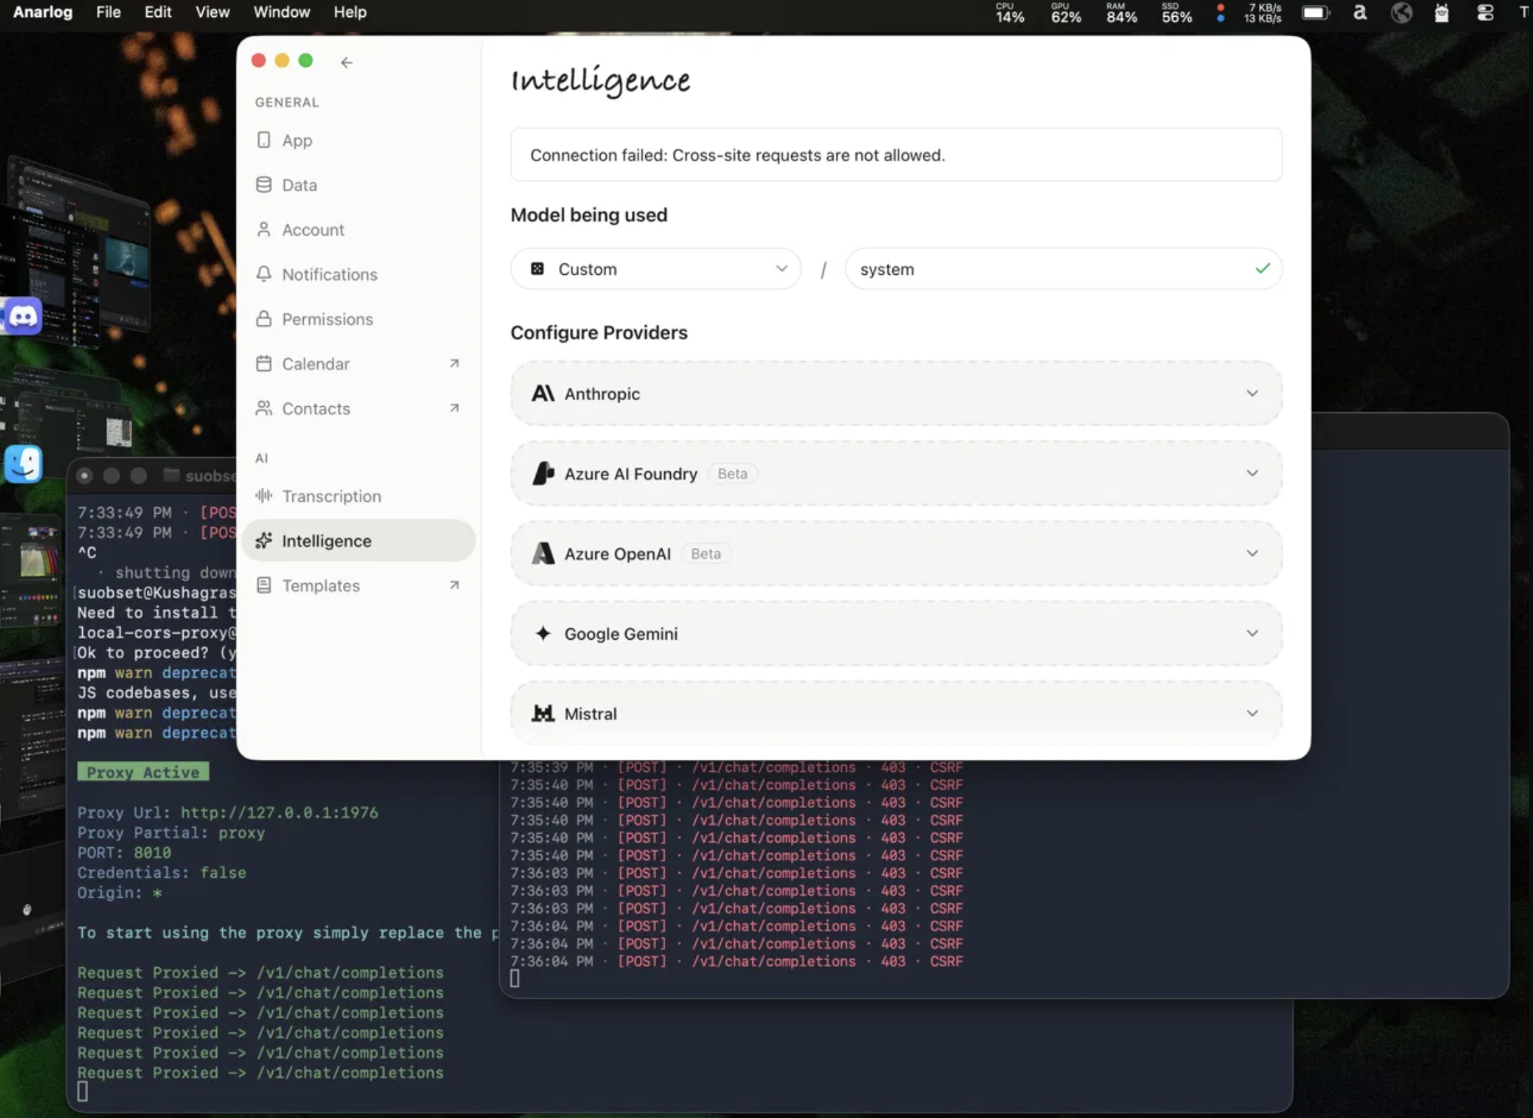This screenshot has height=1118, width=1533.
Task: Click the bell icon beside Notifications
Action: point(264,274)
